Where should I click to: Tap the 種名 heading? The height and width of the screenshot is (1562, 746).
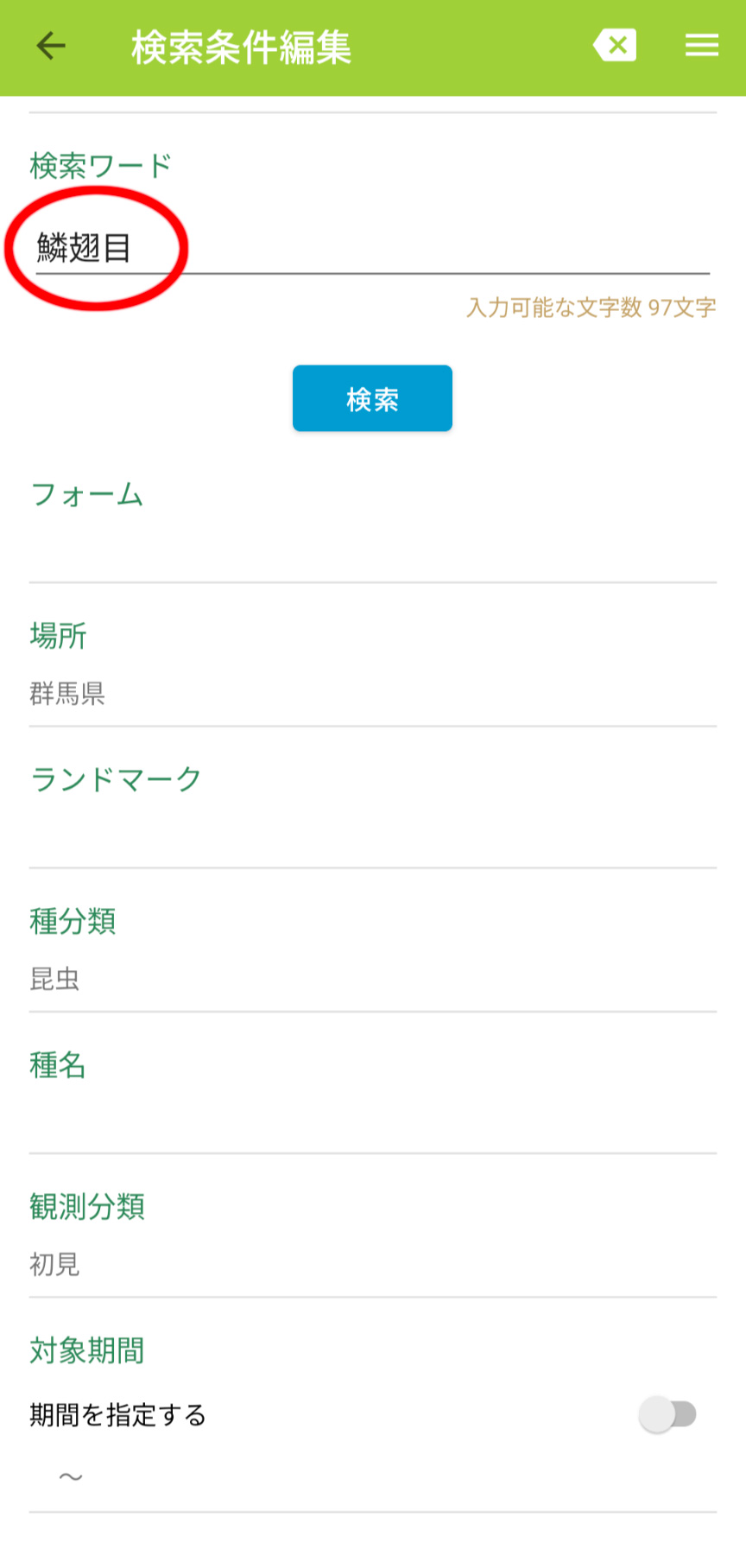pyautogui.click(x=58, y=1065)
